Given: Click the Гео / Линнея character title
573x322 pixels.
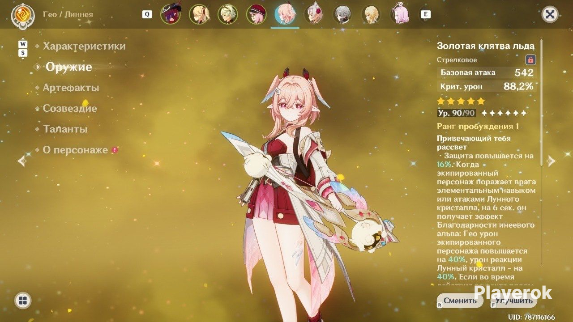Looking at the screenshot, I should point(68,14).
